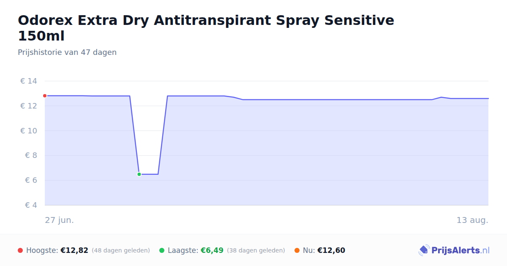Select the green lowest point on chart

coord(139,174)
